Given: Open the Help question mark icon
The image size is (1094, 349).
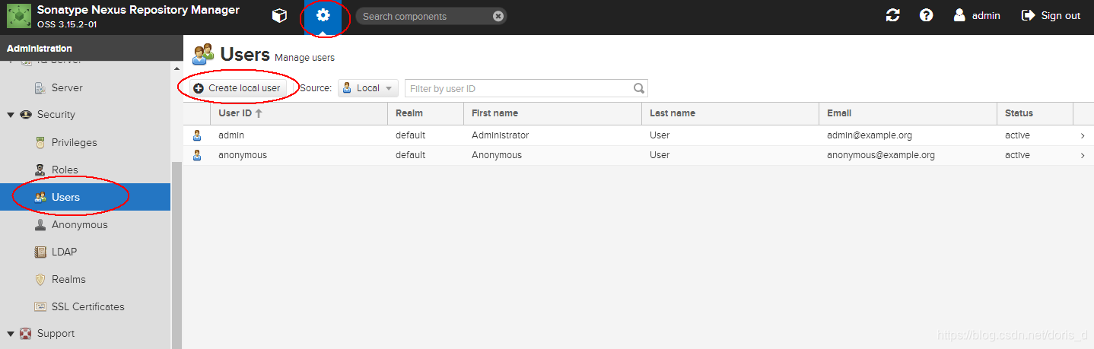Looking at the screenshot, I should (926, 15).
